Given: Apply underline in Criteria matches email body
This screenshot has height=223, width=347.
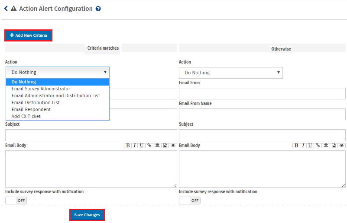Looking at the screenshot, I should point(142,145).
